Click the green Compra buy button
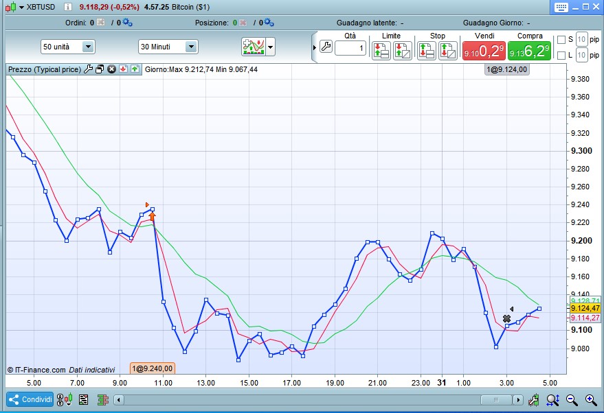 tap(529, 51)
